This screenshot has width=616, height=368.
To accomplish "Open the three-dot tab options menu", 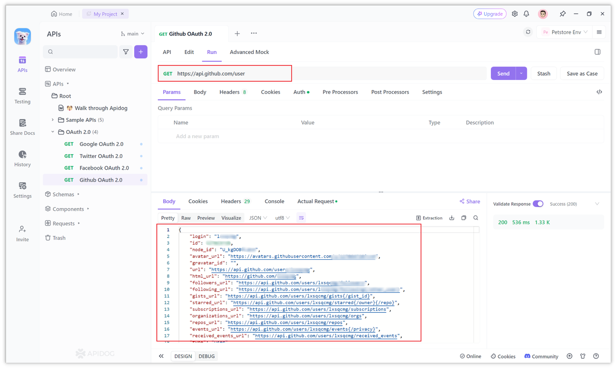I will 254,33.
